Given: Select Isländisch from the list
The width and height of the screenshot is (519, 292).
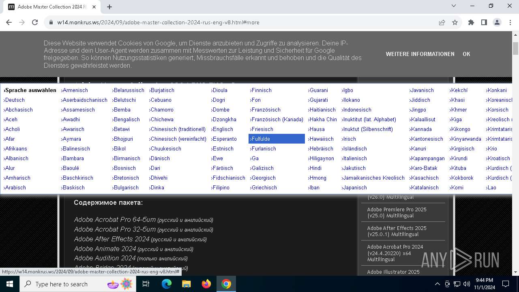Looking at the screenshot, I should tap(354, 148).
